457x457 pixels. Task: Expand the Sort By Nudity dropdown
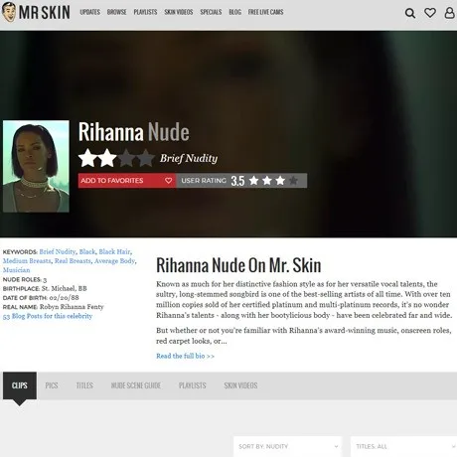coord(287,446)
